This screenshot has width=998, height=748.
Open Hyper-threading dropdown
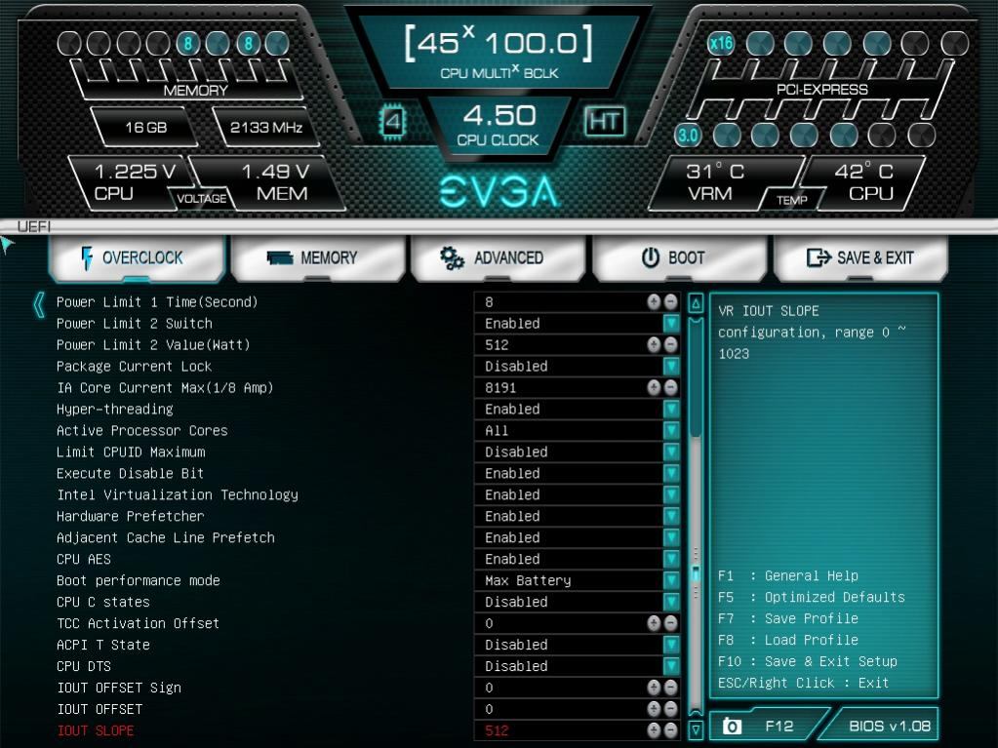(x=671, y=409)
